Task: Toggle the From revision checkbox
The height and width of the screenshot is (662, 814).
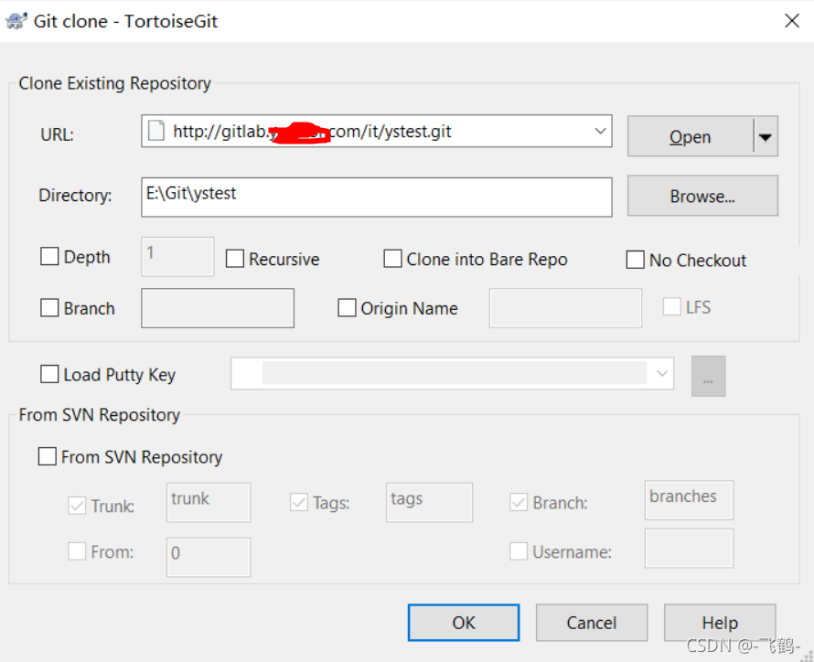Action: pyautogui.click(x=77, y=551)
